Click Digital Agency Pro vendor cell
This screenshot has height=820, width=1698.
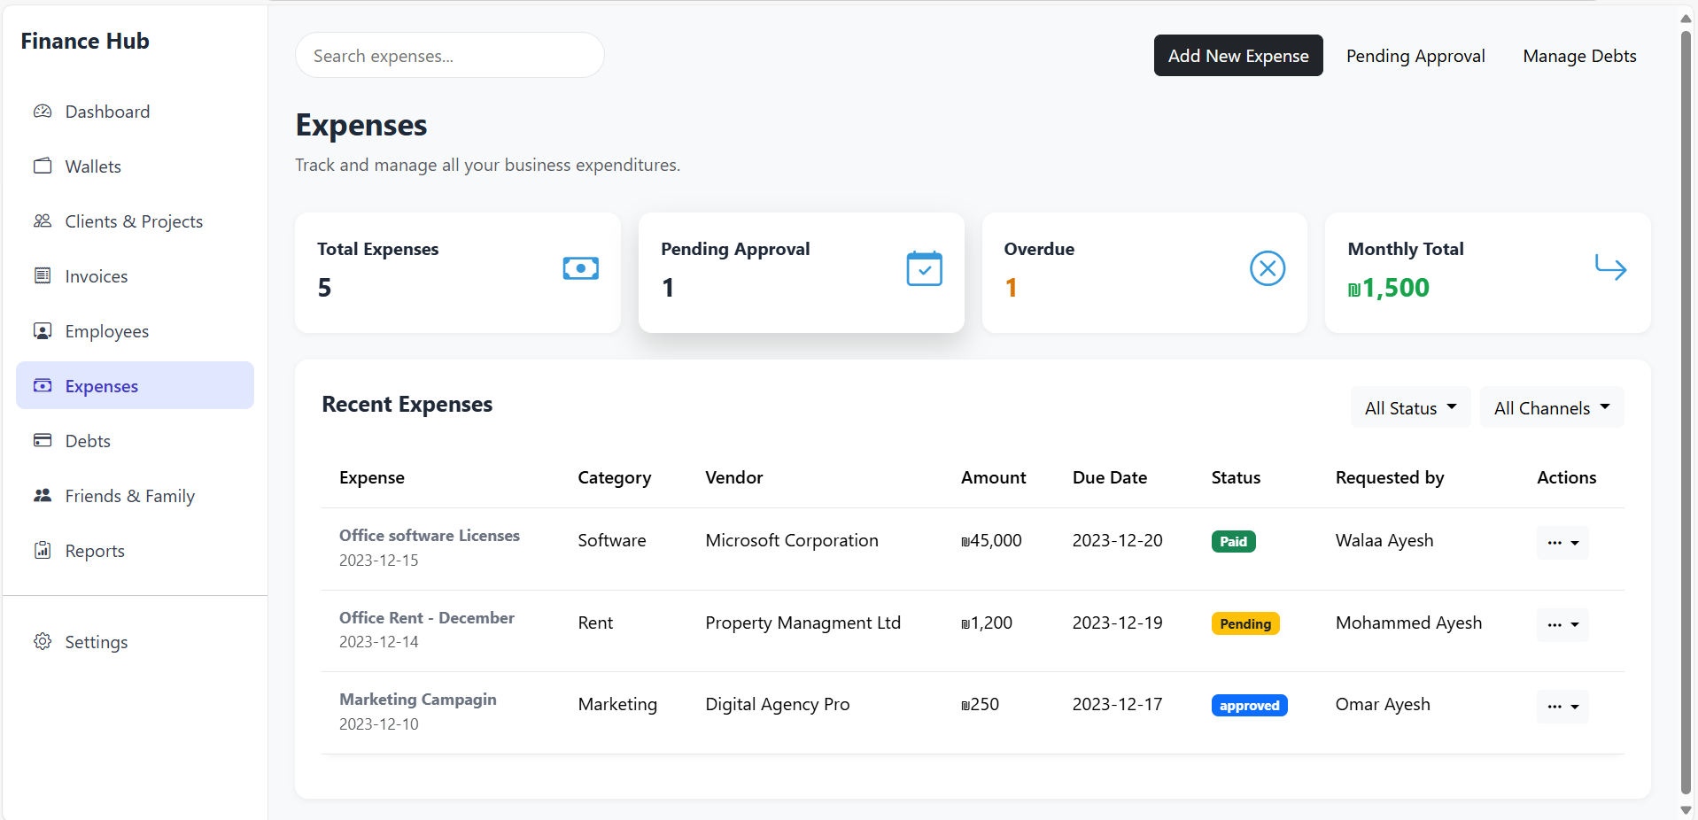point(778,704)
